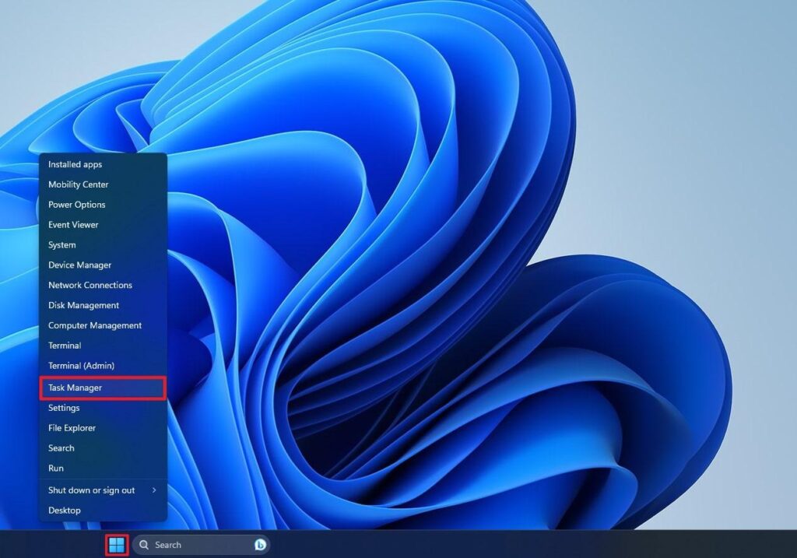
Task: Open Power Options
Action: point(104,205)
